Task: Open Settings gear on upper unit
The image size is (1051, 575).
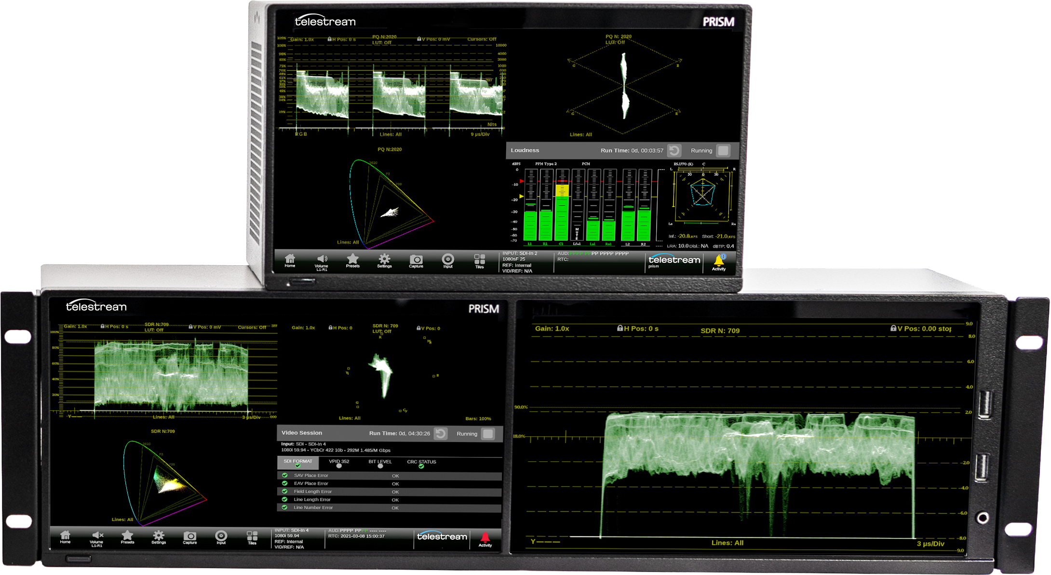Action: (x=384, y=261)
